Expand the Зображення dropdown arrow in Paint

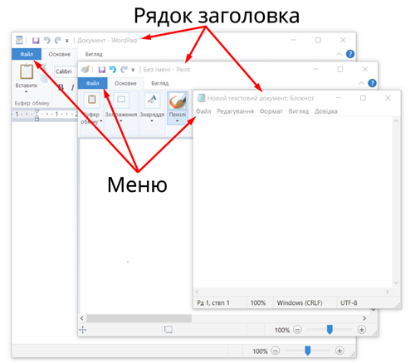pyautogui.click(x=121, y=121)
